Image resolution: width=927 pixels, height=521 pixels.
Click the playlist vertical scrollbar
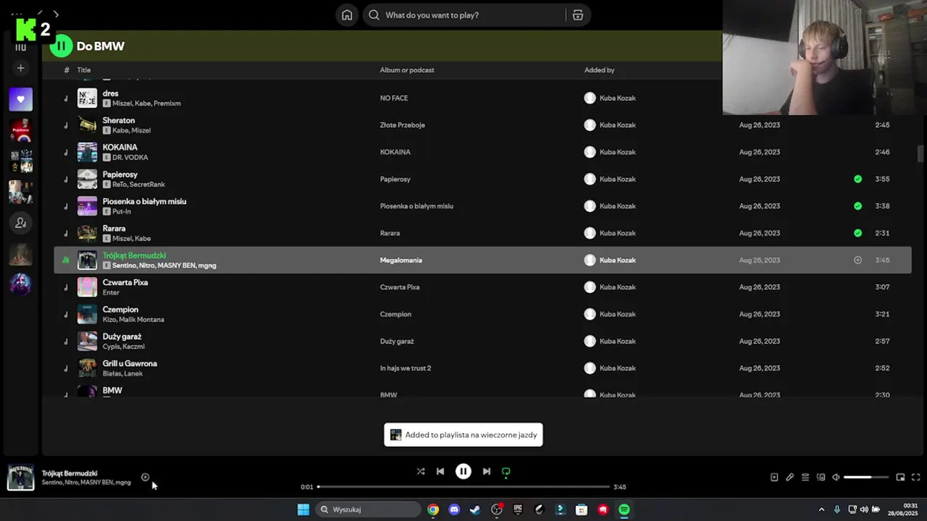[921, 153]
